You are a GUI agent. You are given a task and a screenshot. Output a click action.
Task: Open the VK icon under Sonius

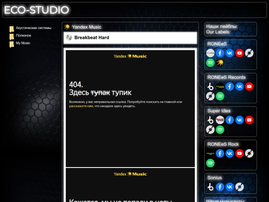click(x=230, y=187)
